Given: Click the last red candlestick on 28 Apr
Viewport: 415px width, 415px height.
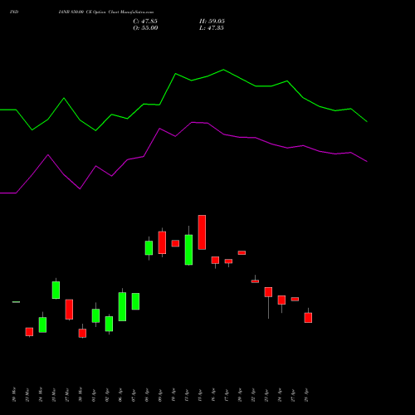Looking at the screenshot, I should pos(308,318).
